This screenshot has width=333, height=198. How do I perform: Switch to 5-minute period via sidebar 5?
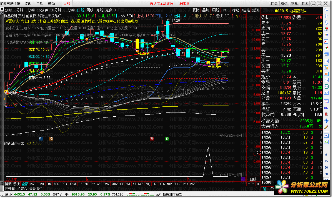[326, 155]
